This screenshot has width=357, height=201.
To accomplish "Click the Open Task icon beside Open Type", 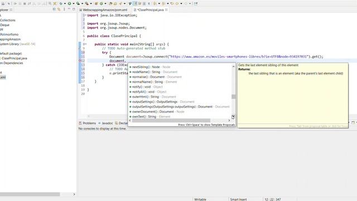I will coord(115,4).
